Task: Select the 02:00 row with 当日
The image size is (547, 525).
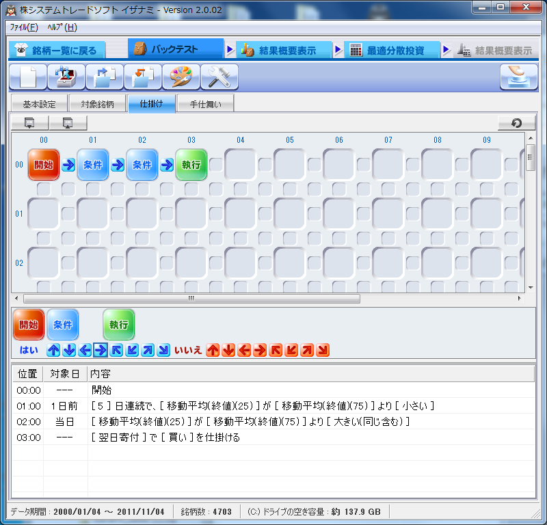Action: click(x=273, y=421)
